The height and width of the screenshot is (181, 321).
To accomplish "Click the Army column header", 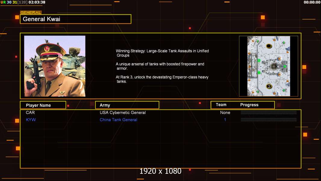I will (127, 105).
